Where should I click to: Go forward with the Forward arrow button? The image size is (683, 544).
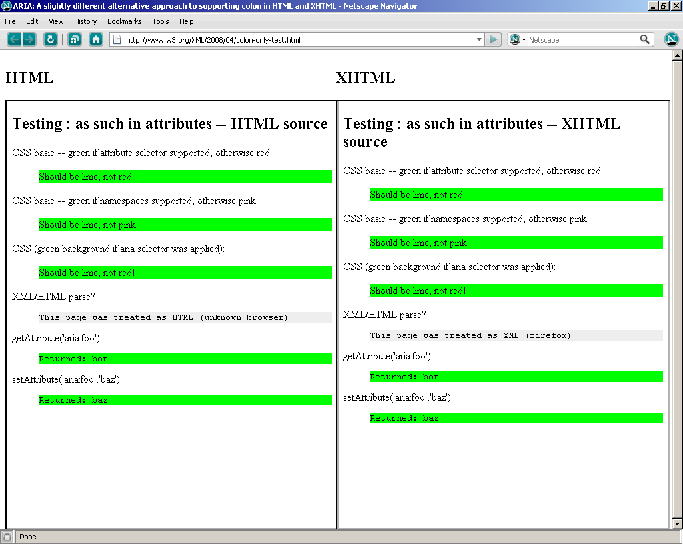pos(29,39)
